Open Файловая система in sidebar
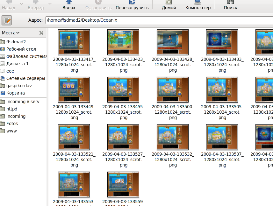 tap(23, 56)
